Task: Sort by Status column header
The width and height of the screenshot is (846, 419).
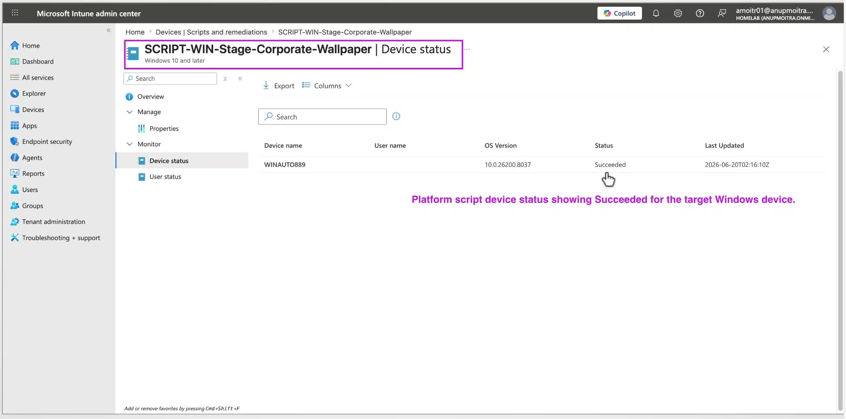Action: [x=603, y=146]
